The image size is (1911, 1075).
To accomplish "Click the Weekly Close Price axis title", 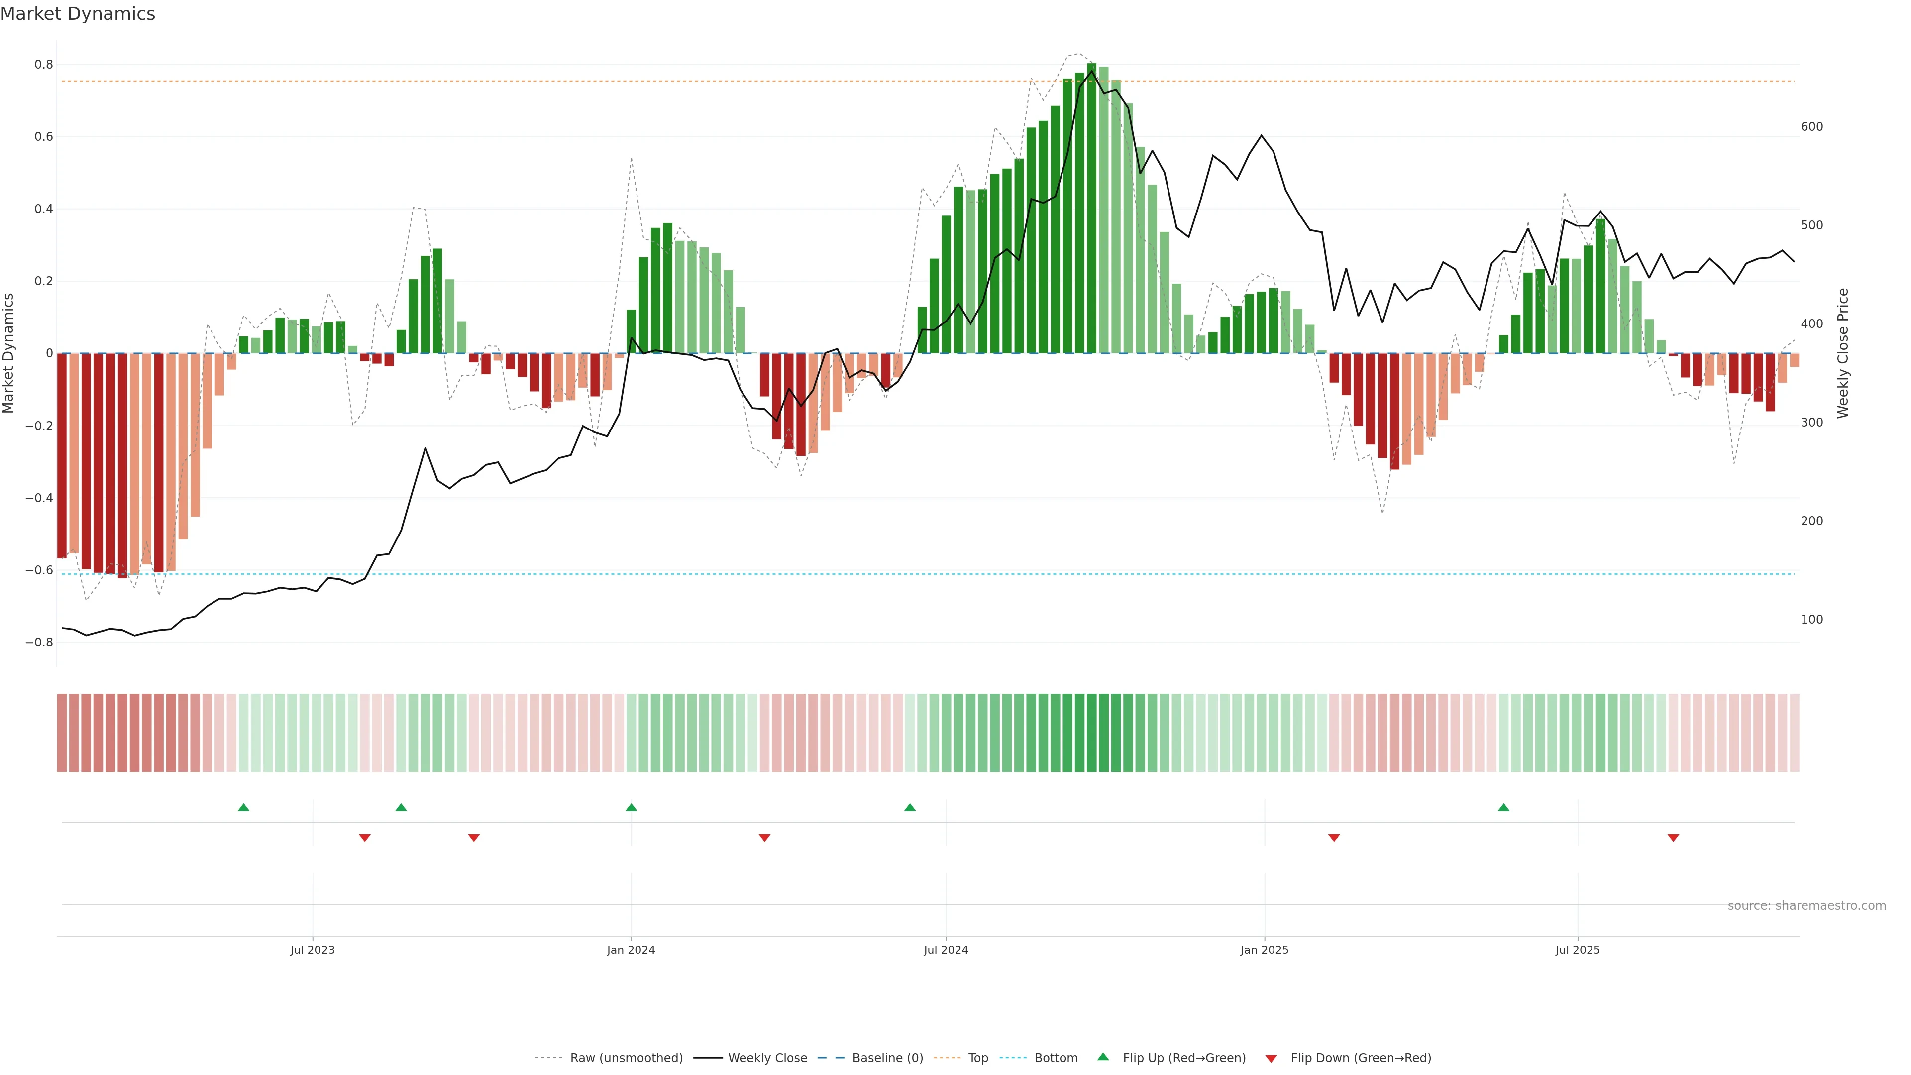I will pyautogui.click(x=1843, y=353).
